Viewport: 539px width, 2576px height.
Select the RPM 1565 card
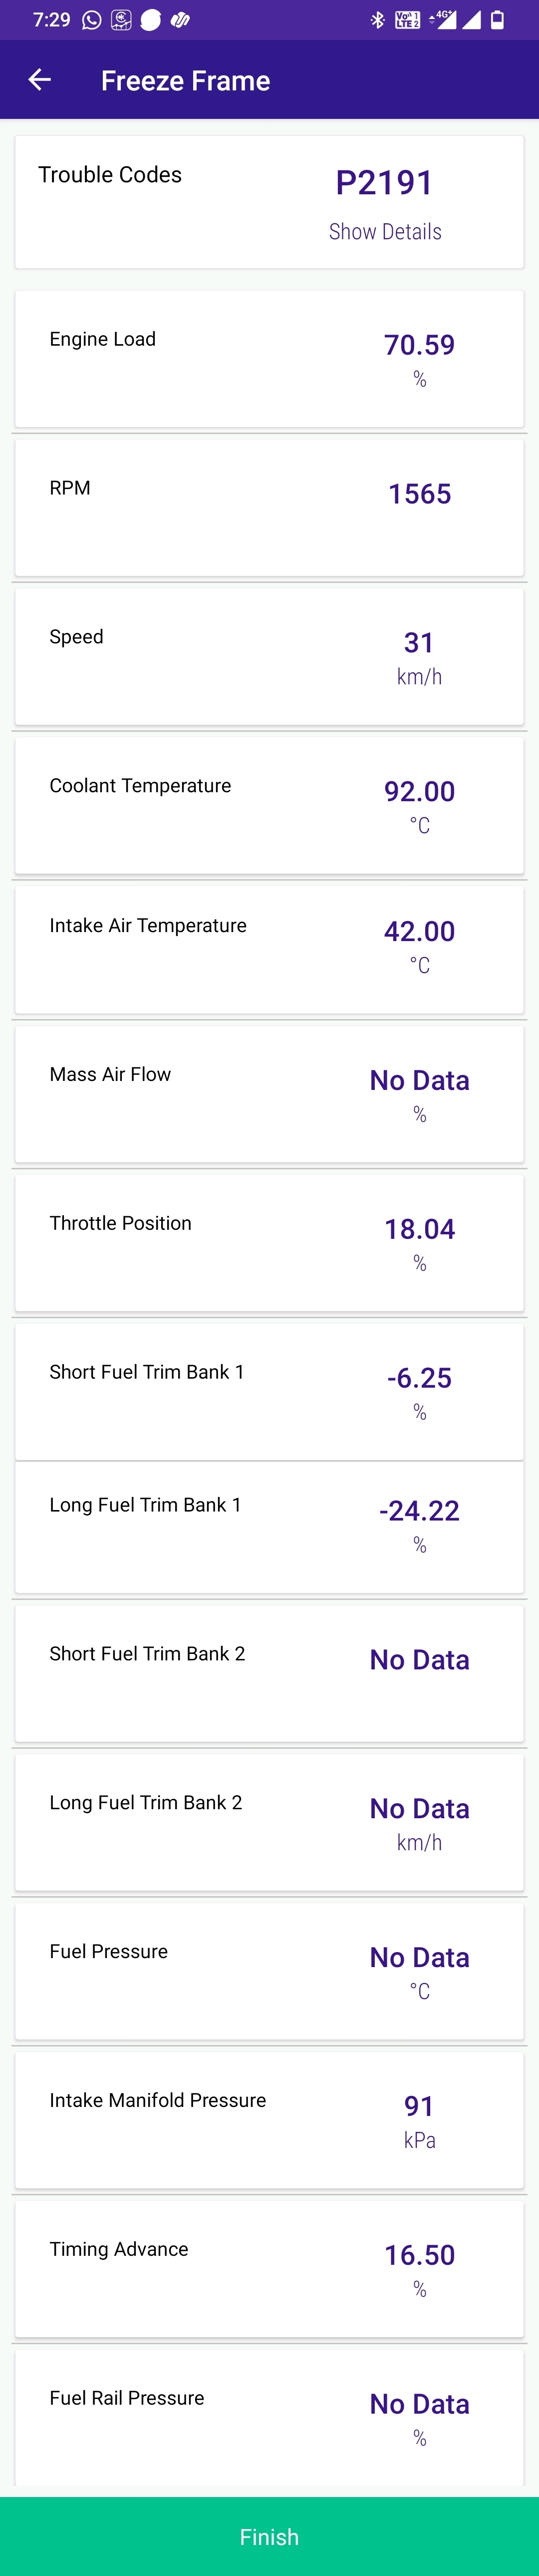point(269,508)
